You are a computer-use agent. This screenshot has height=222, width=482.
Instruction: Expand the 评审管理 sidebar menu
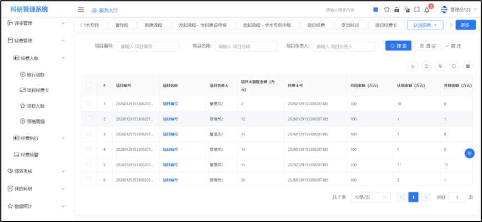click(x=36, y=23)
